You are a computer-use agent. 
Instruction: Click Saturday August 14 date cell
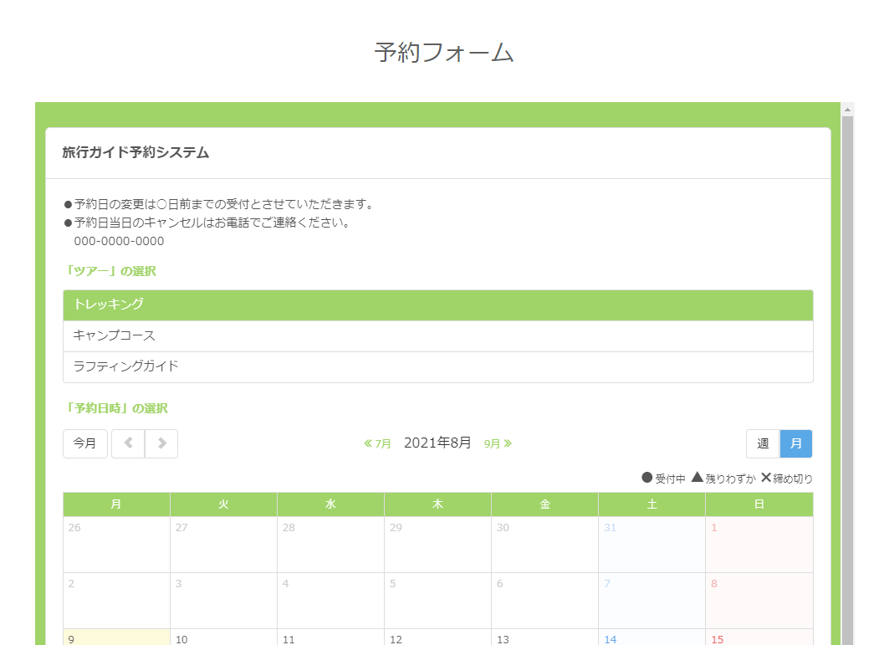point(651,637)
